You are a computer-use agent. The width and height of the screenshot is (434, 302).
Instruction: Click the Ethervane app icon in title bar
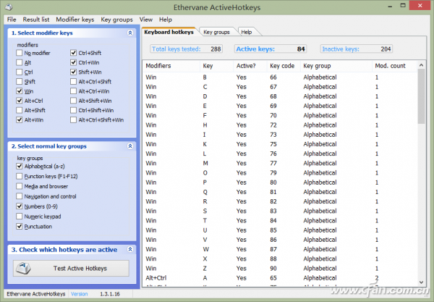[x=9, y=7]
